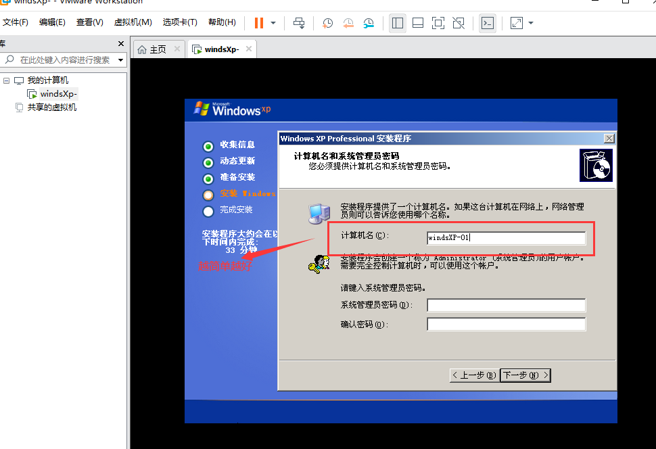Open the snapshot manager
The width and height of the screenshot is (656, 449).
(369, 23)
